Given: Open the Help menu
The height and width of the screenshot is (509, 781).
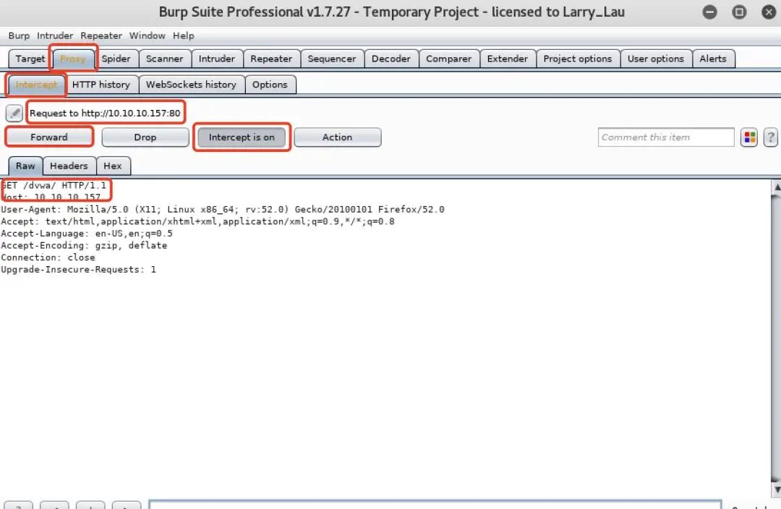Looking at the screenshot, I should click(x=183, y=36).
